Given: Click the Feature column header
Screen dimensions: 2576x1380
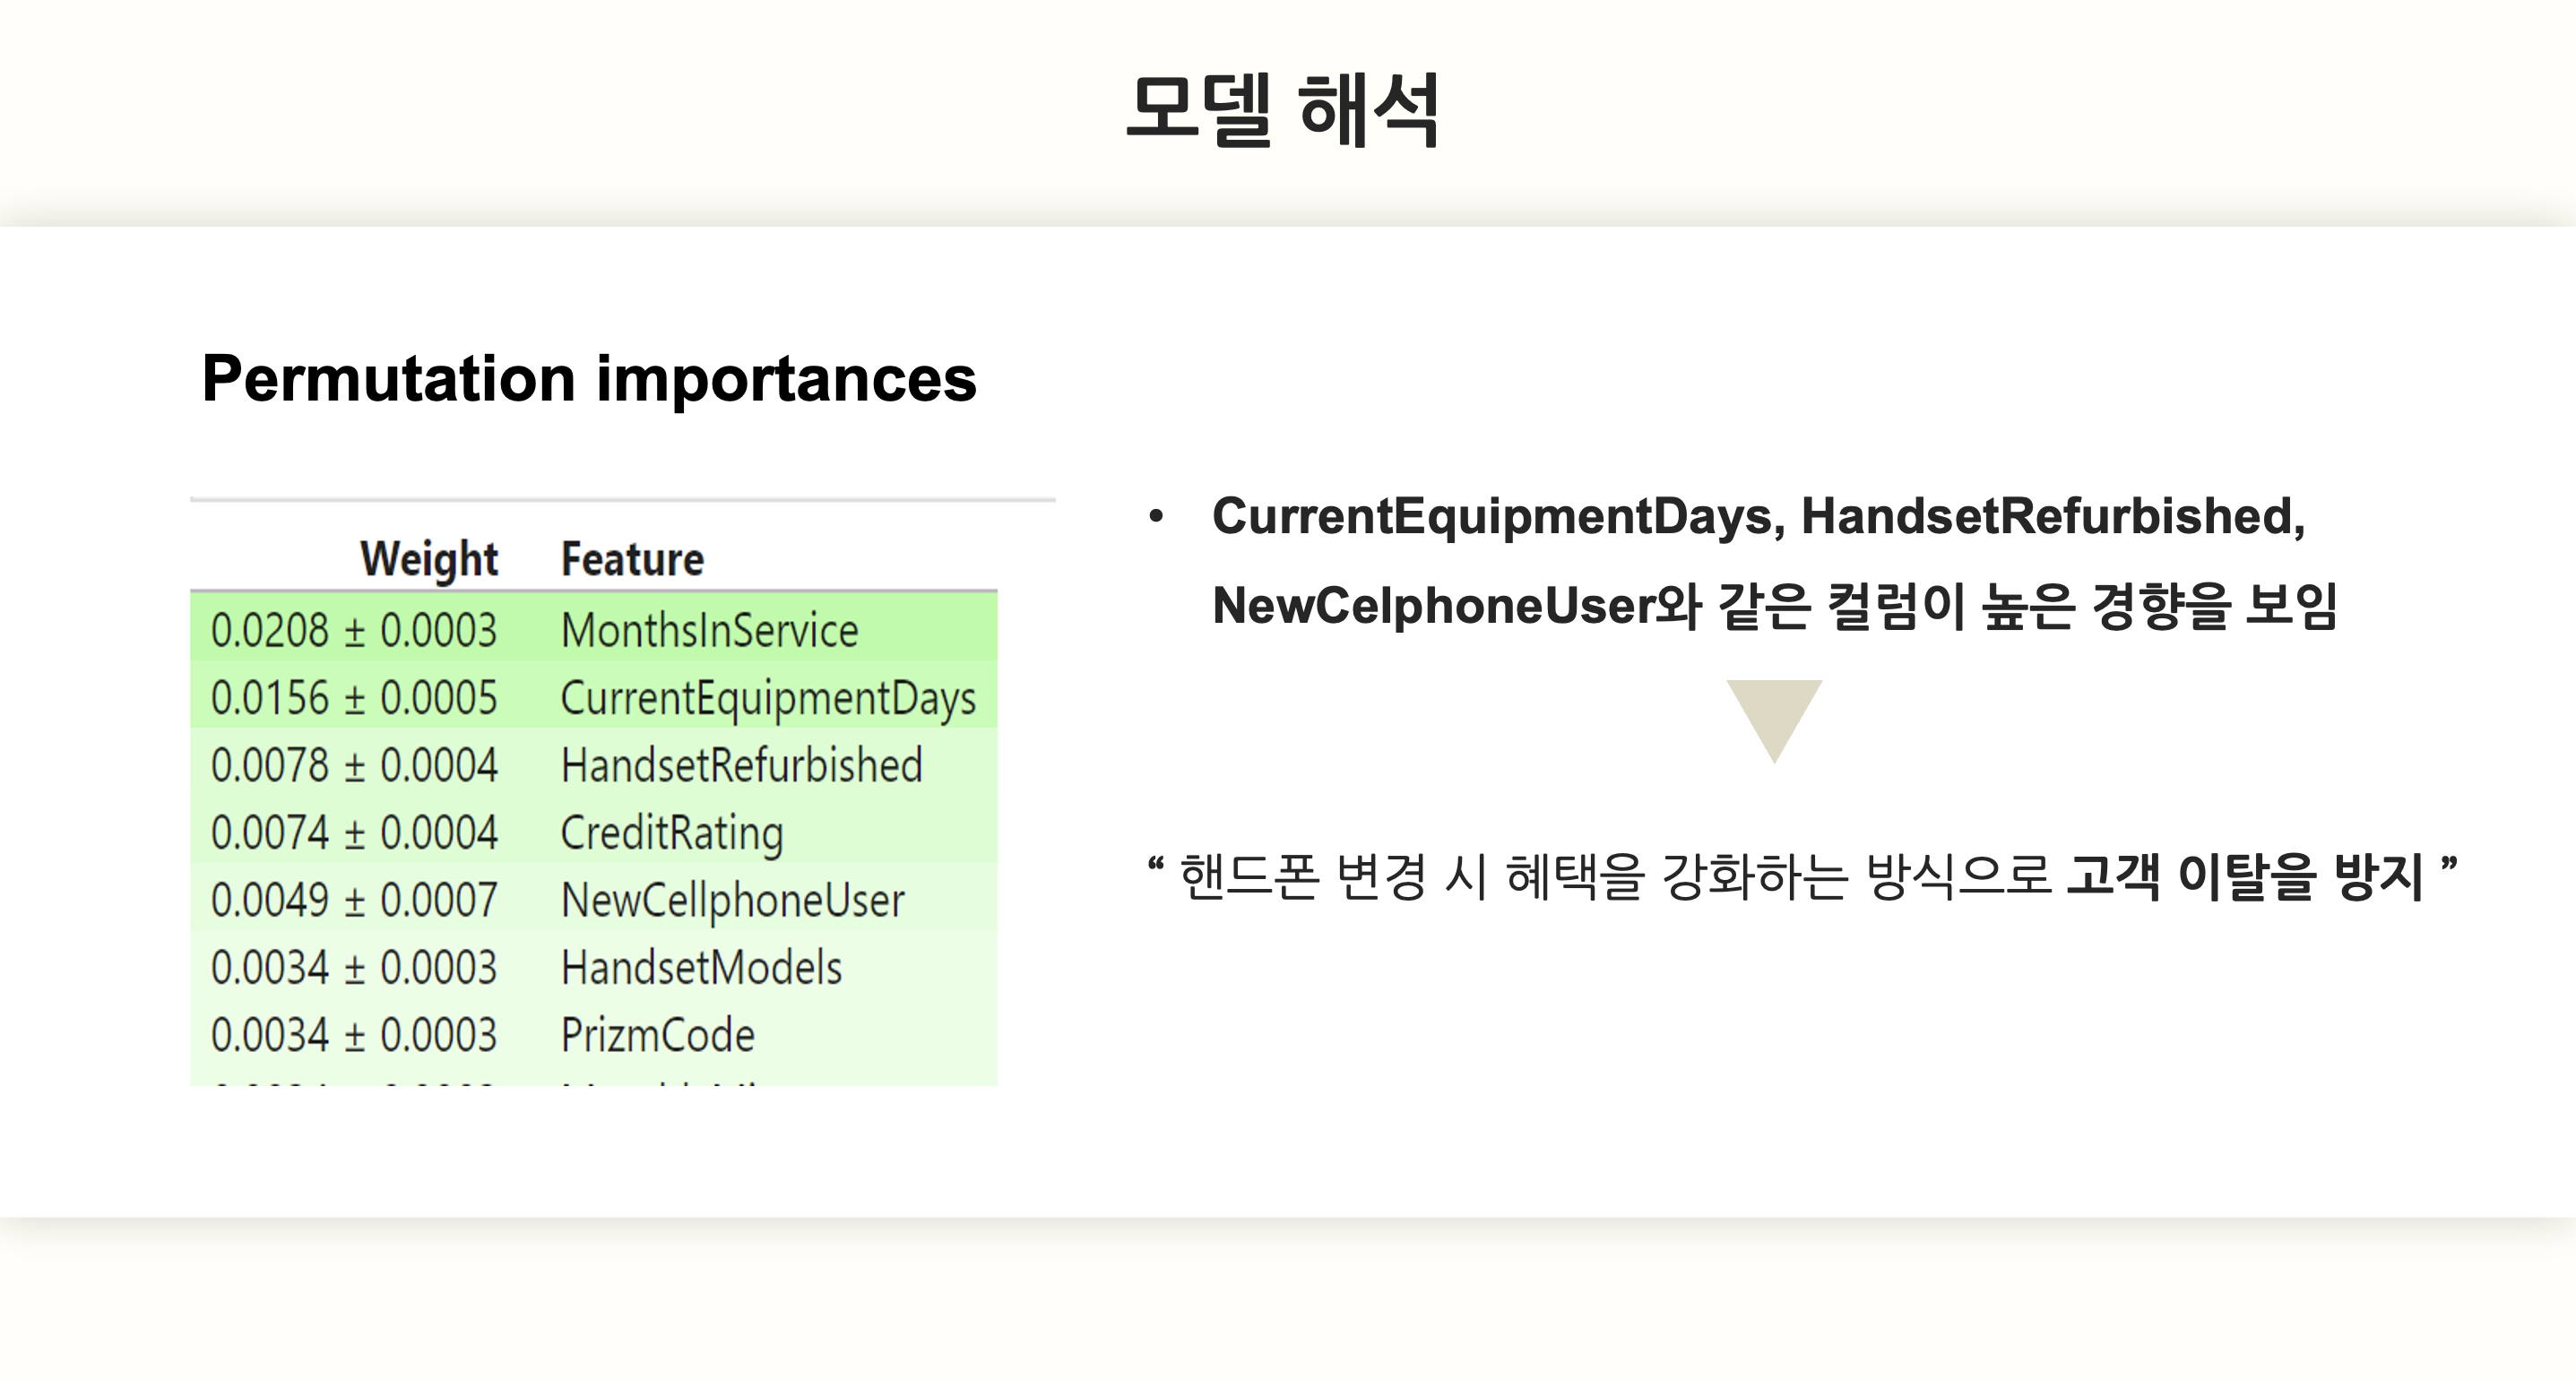Looking at the screenshot, I should [632, 558].
